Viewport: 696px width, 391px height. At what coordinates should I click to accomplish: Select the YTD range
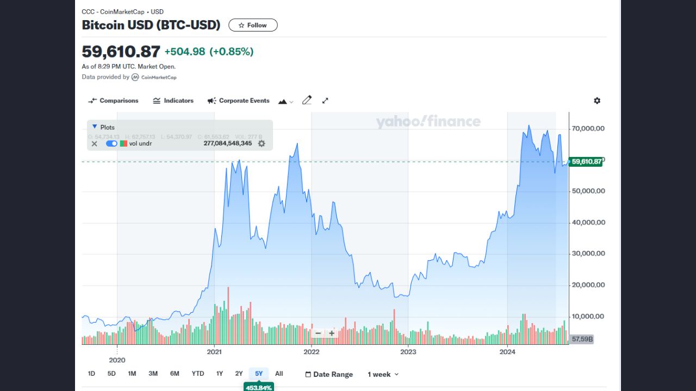point(198,374)
